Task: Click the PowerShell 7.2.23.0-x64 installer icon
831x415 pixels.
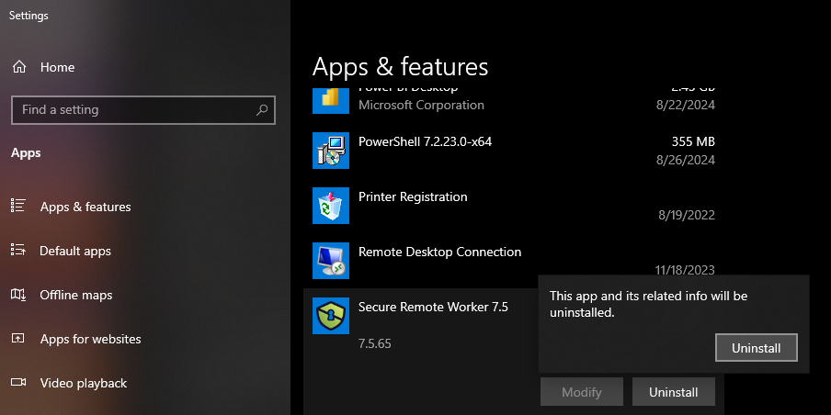Action: pyautogui.click(x=331, y=151)
